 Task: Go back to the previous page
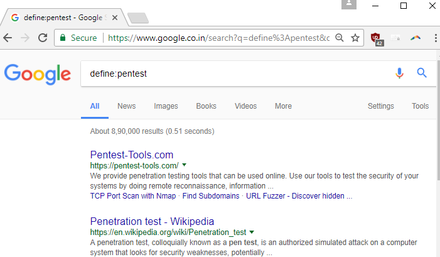[8, 38]
